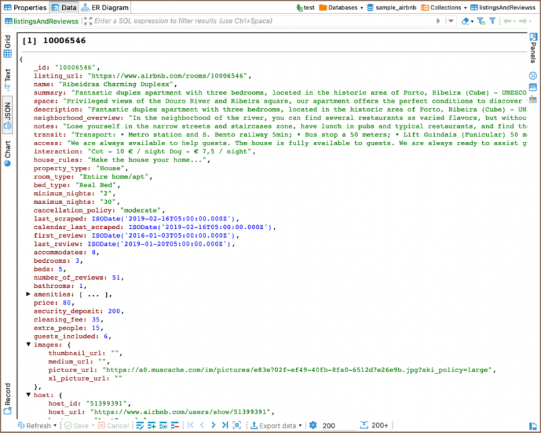Run the filter query with the play icon
This screenshot has width=541, height=433.
pos(438,21)
